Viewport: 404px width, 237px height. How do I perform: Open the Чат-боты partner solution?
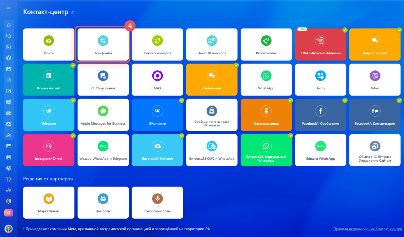click(x=103, y=203)
